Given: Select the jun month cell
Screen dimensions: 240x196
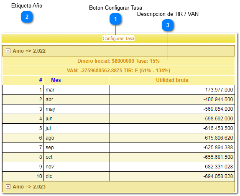Looking at the screenshot, I should [77, 119].
